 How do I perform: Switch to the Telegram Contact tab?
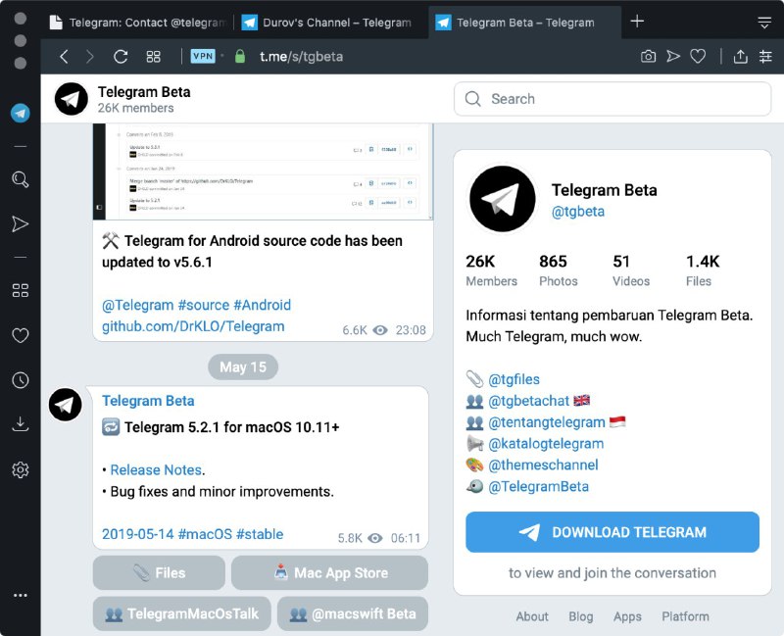tap(137, 22)
